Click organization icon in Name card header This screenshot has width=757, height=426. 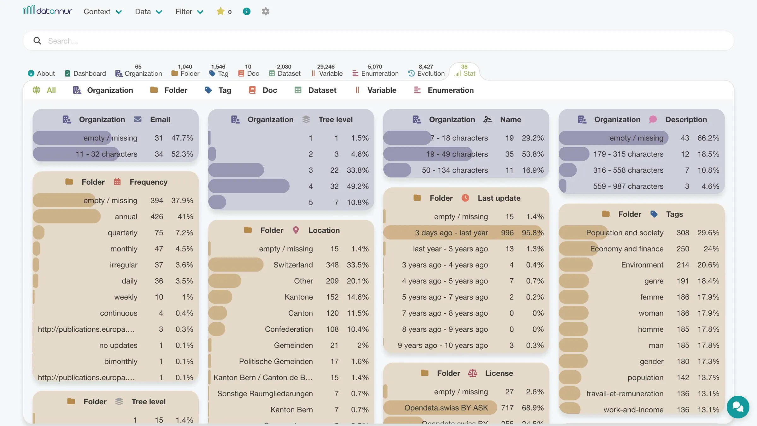[417, 120]
